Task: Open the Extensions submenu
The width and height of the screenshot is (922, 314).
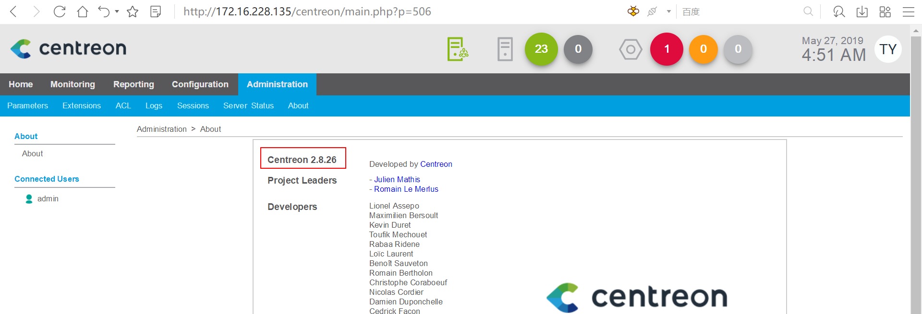Action: pos(82,105)
